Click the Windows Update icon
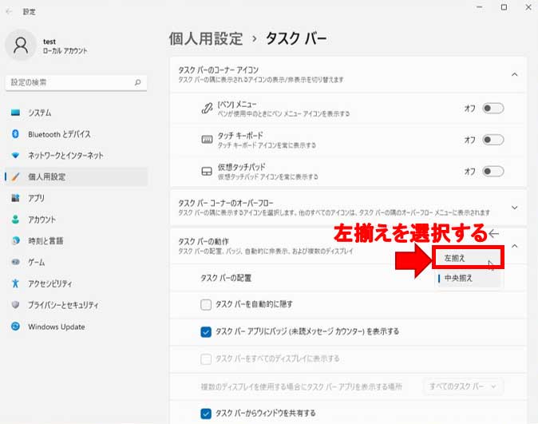 point(15,327)
